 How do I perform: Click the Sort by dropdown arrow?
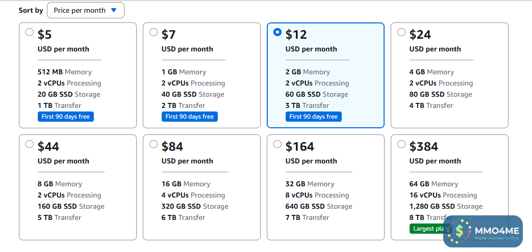[x=114, y=10]
